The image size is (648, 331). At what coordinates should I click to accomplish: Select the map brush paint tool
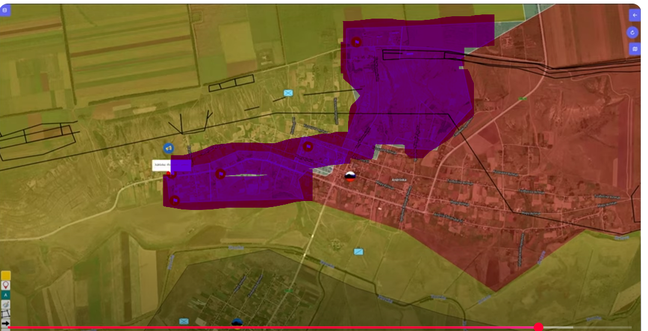(6, 305)
